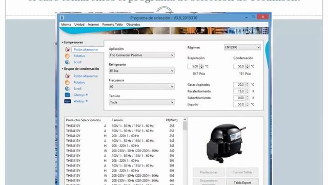Expand the Refrigerante dropdown showing R134a
This screenshot has height=185, width=328.
tap(141, 71)
